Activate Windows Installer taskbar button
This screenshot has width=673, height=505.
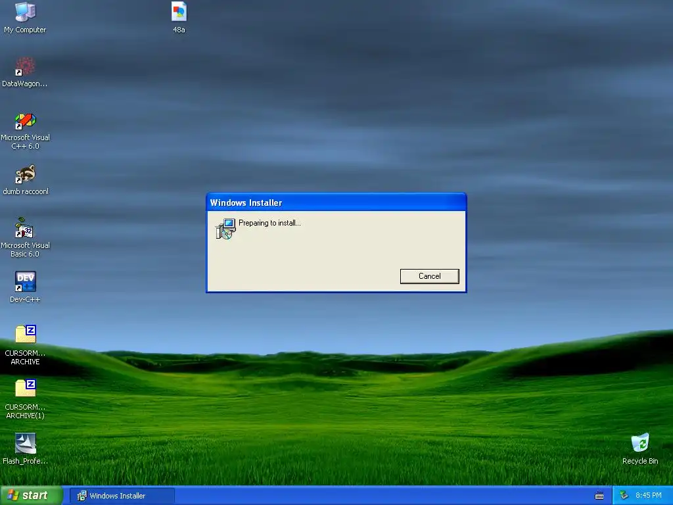coord(122,496)
